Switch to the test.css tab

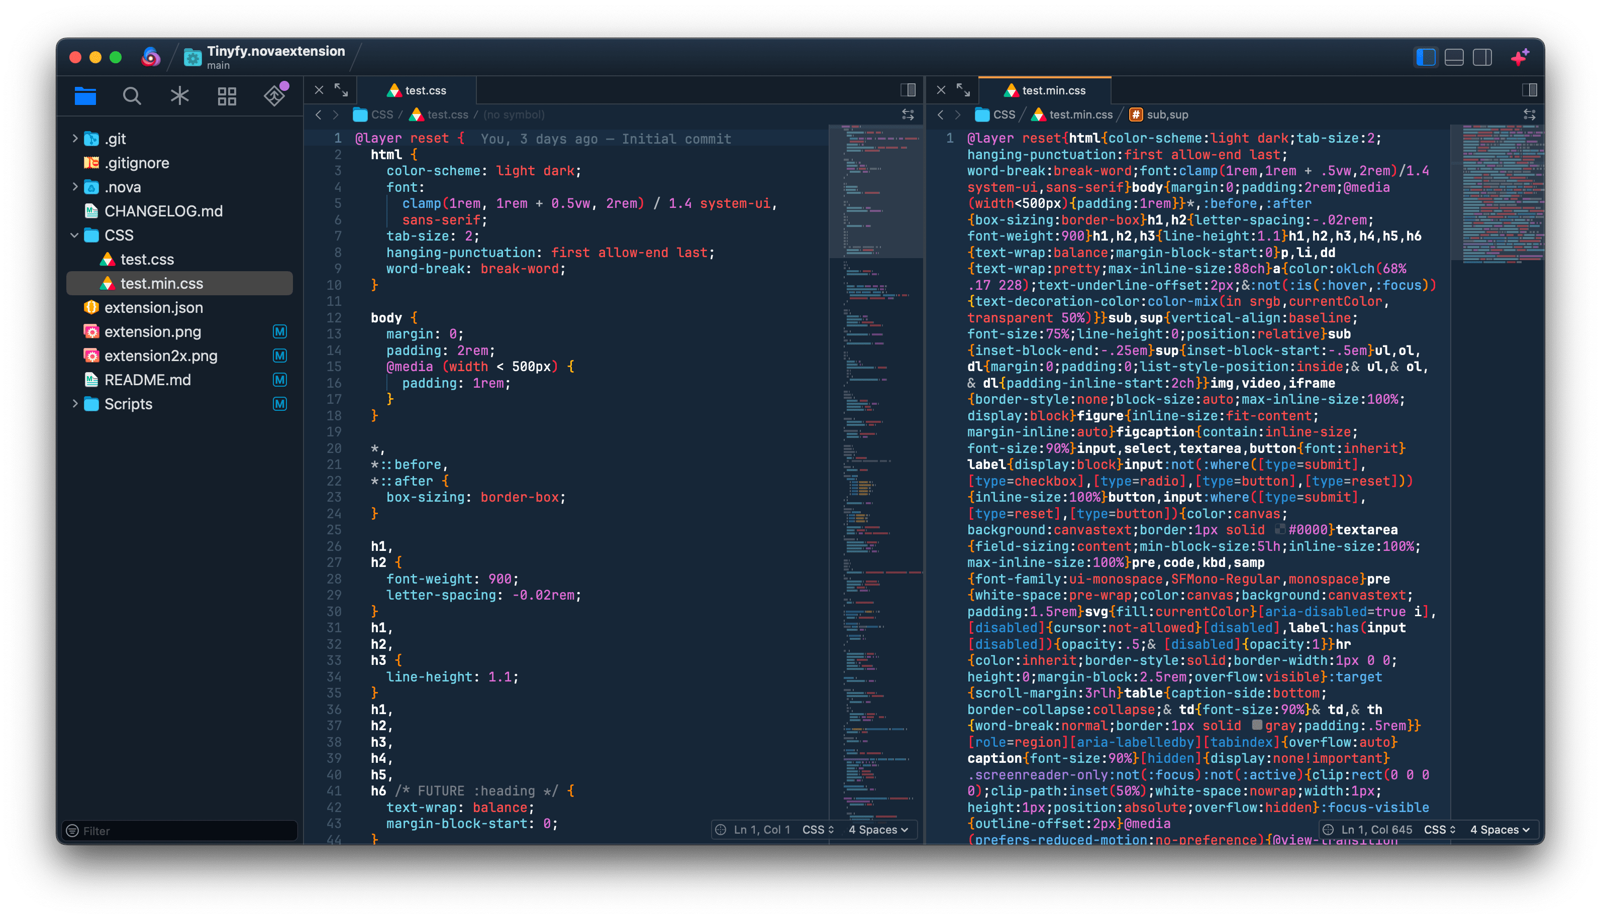(x=418, y=90)
